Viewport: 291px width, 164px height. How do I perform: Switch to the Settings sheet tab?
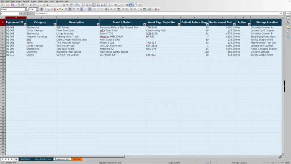[x=76, y=159]
